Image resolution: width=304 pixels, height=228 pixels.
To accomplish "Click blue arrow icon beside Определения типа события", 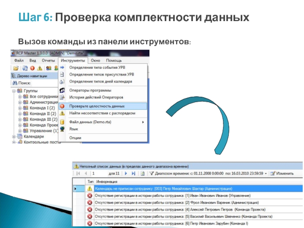I will [62, 68].
